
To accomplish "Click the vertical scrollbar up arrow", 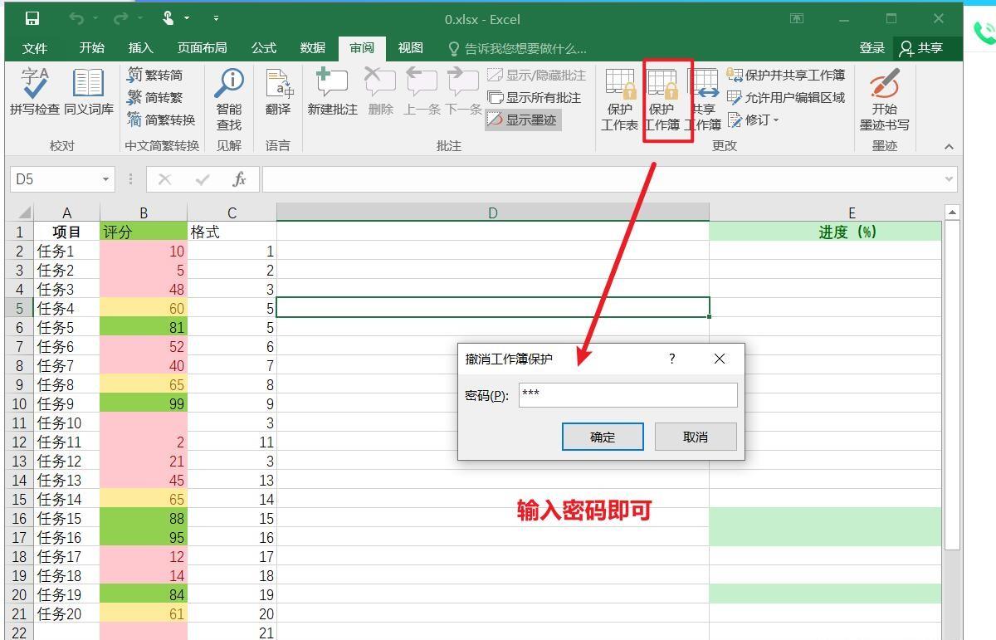I will pos(952,213).
